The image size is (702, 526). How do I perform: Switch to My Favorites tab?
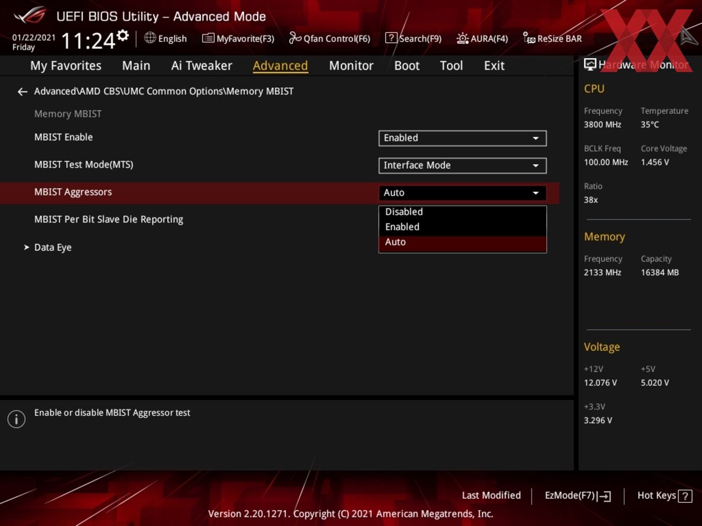coord(66,65)
